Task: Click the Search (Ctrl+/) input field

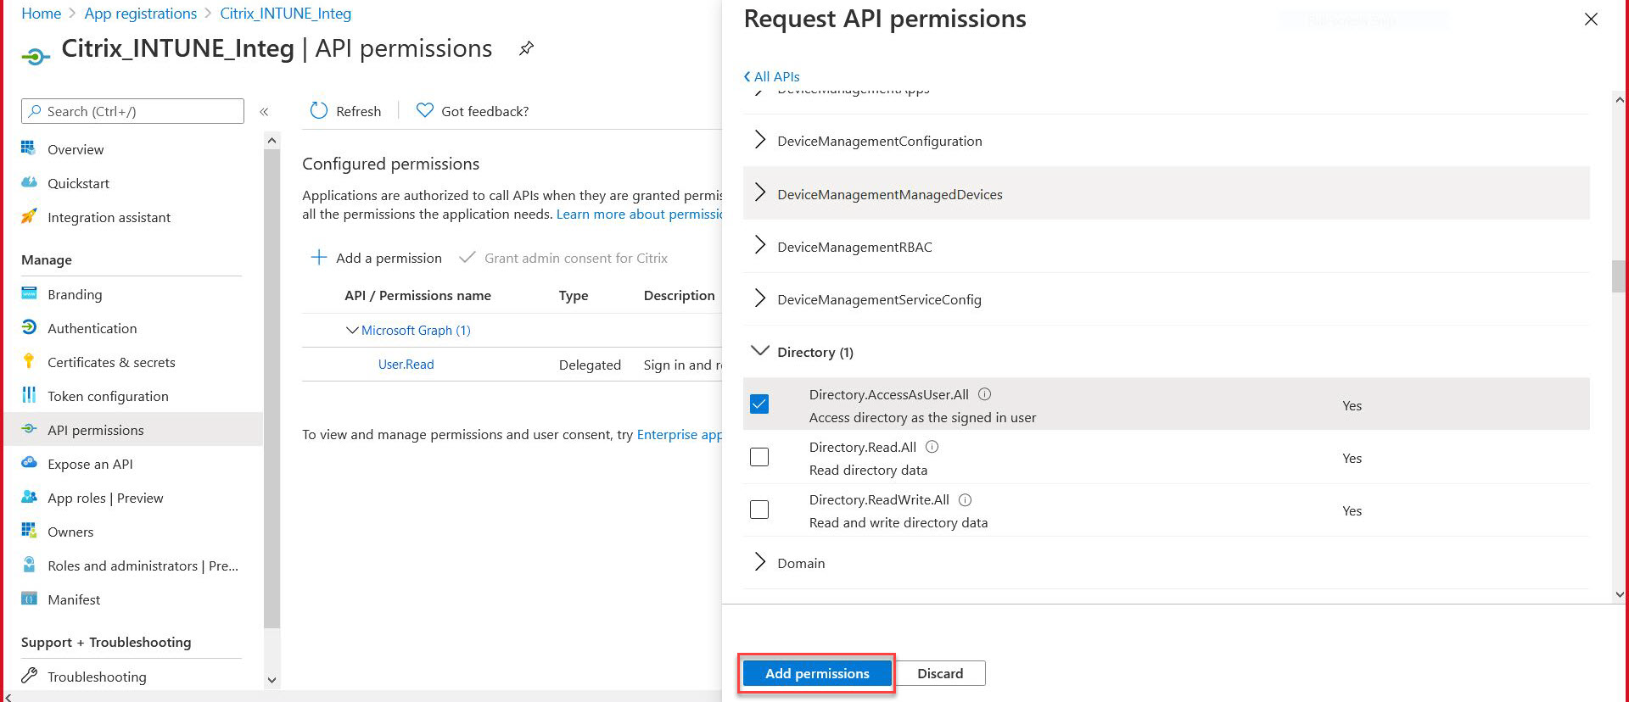Action: click(x=132, y=111)
